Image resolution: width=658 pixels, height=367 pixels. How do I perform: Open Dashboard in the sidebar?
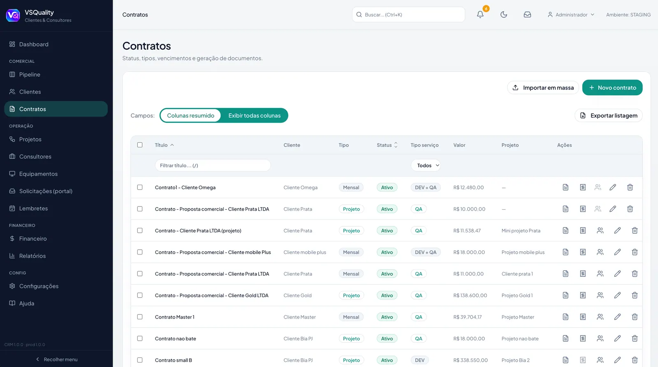pyautogui.click(x=56, y=44)
